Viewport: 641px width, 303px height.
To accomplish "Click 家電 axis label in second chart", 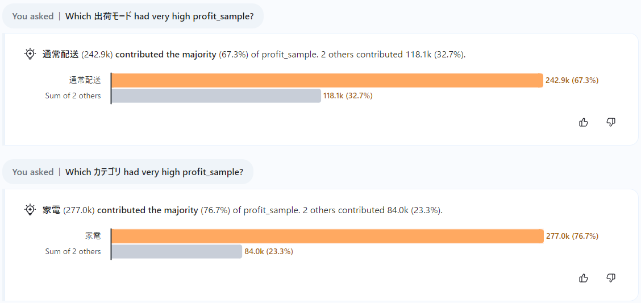I will click(93, 236).
